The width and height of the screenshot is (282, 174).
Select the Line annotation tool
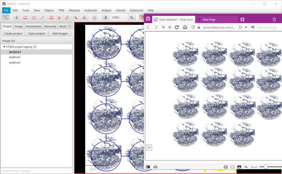coord(42,17)
